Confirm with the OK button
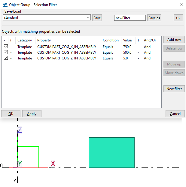 click(11, 114)
